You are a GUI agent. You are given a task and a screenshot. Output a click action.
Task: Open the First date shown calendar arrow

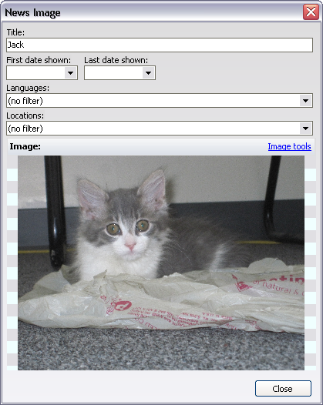[x=70, y=73]
